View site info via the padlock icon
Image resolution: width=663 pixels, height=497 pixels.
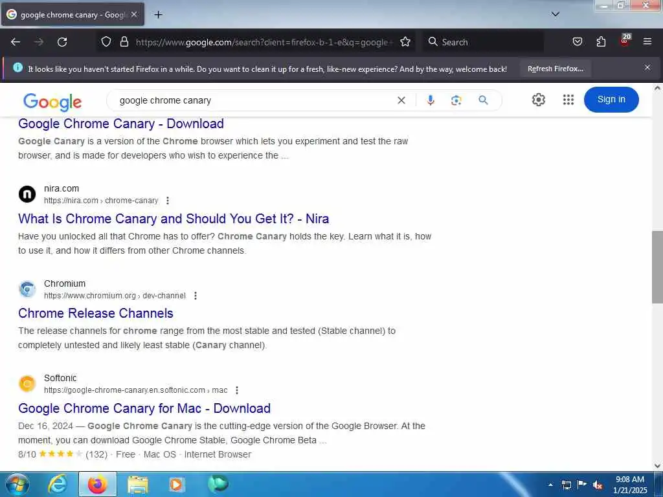point(124,41)
